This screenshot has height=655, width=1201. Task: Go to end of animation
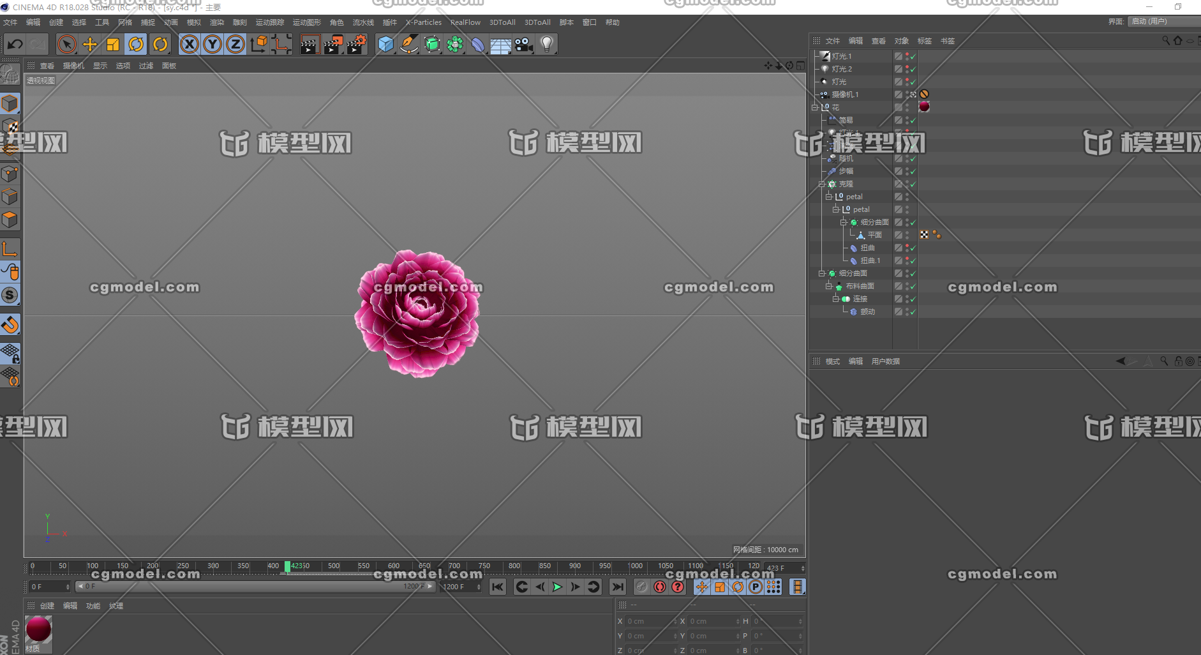(x=618, y=587)
